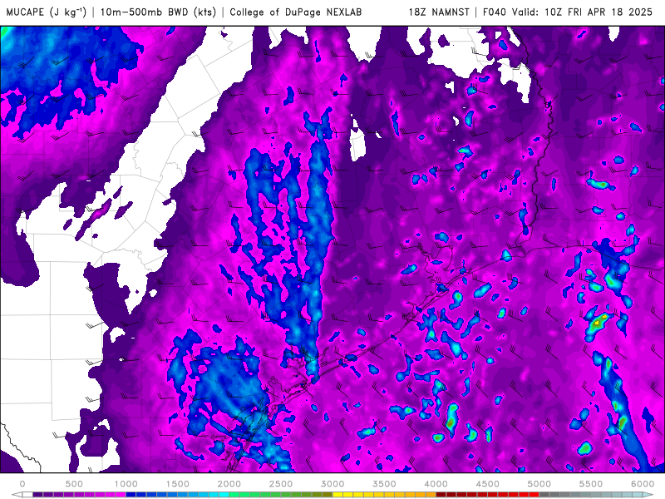
Task: Click the 6000 label on the color scale
Action: pos(643,484)
